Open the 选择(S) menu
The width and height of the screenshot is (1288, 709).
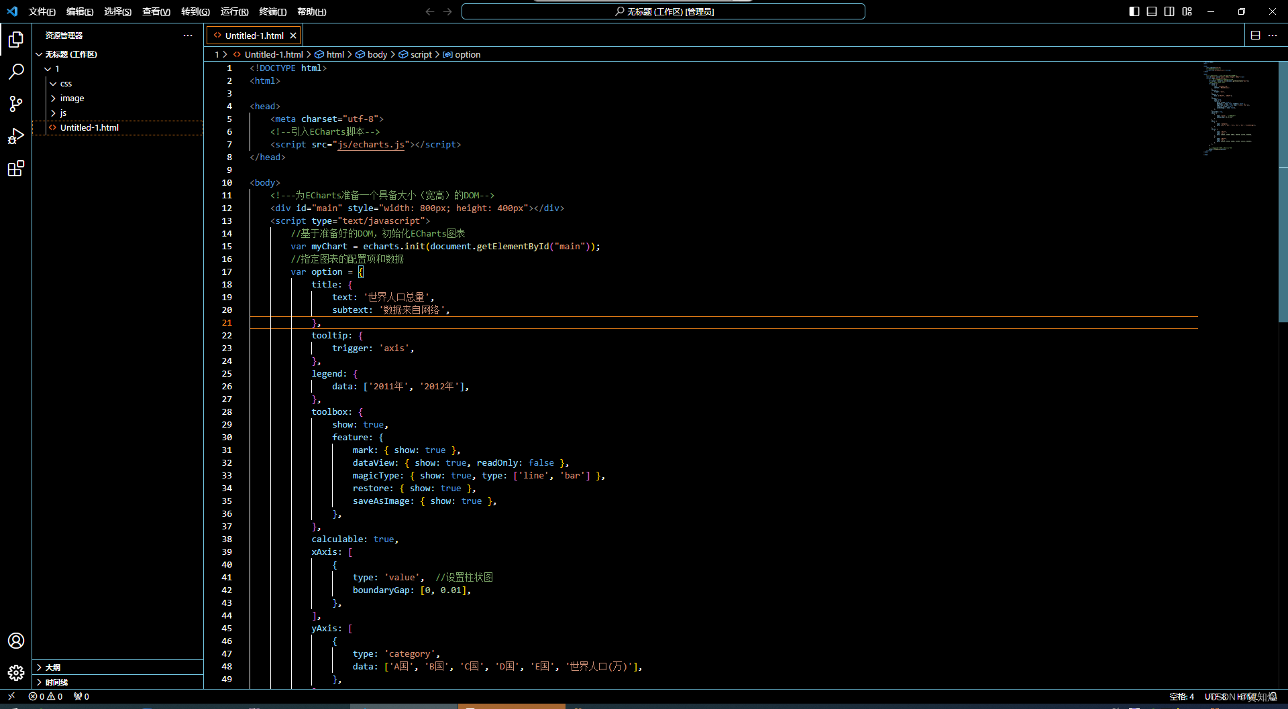pos(118,11)
